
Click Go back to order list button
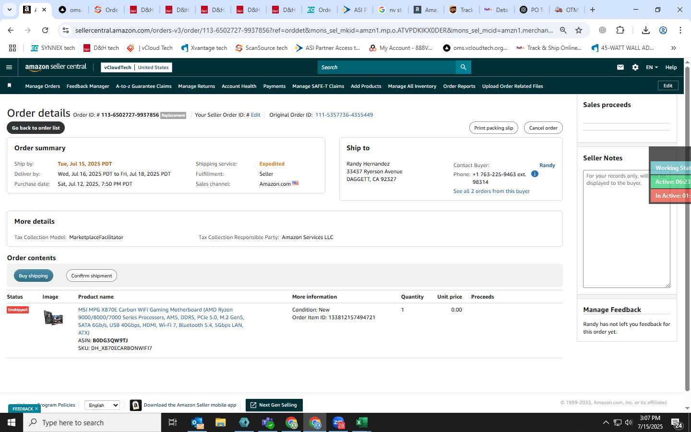click(x=36, y=128)
